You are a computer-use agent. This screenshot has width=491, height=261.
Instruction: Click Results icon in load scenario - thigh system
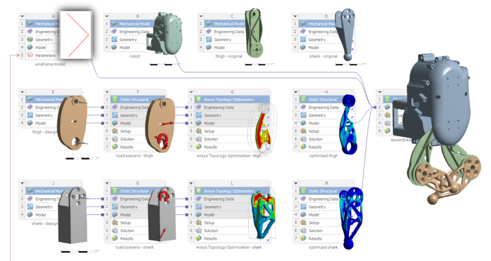115,147
